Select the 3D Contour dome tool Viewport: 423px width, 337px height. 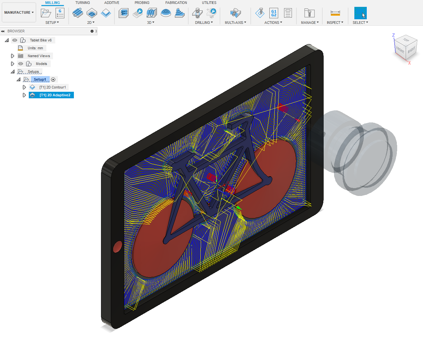166,13
